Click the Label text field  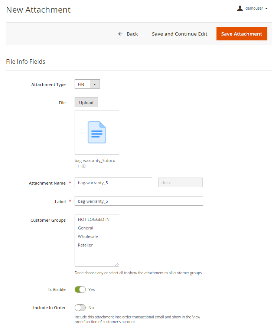[138, 201]
